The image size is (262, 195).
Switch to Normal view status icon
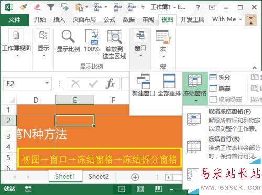coord(122,189)
